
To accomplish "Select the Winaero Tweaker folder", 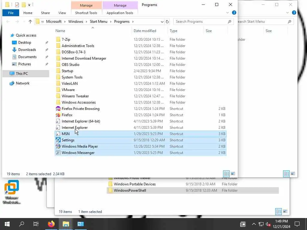I will point(75,96).
